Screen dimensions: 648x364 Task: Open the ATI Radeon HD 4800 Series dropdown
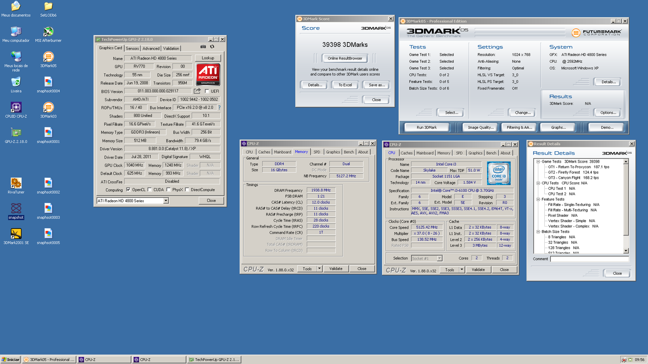pos(166,201)
